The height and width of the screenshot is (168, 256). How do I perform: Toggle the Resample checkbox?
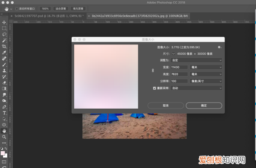click(154, 88)
